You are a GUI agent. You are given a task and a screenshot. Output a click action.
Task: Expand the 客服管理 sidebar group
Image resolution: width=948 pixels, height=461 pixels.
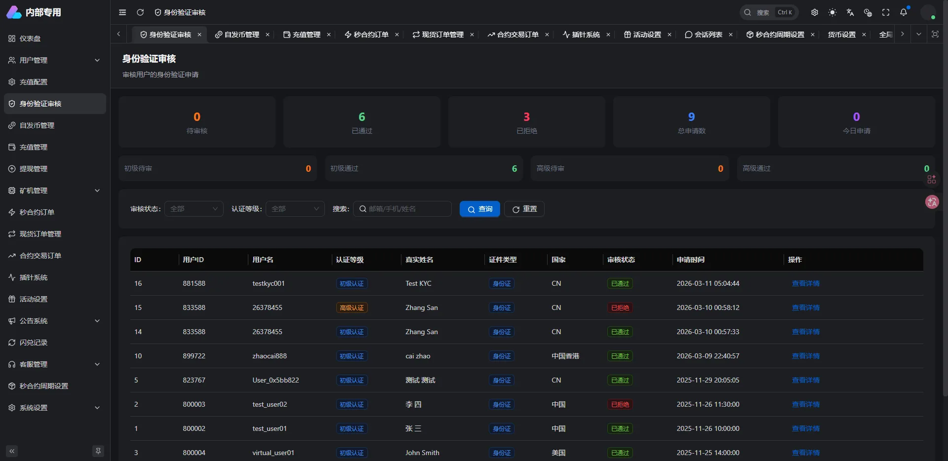point(55,364)
